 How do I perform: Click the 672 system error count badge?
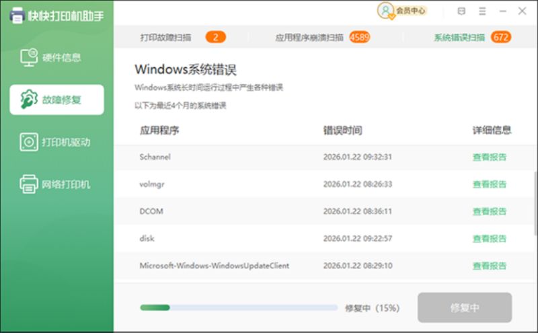coord(500,37)
